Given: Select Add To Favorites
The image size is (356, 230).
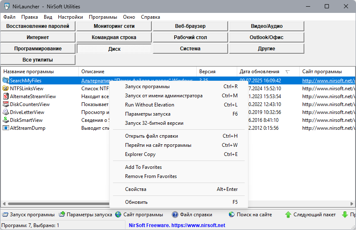Looking at the screenshot, I should point(179,167).
